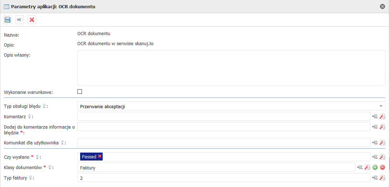Click the Typ faktury input field

[223, 178]
